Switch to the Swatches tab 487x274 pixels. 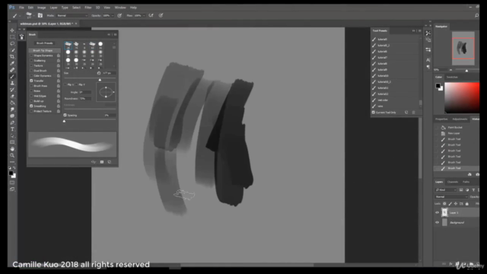(x=452, y=77)
